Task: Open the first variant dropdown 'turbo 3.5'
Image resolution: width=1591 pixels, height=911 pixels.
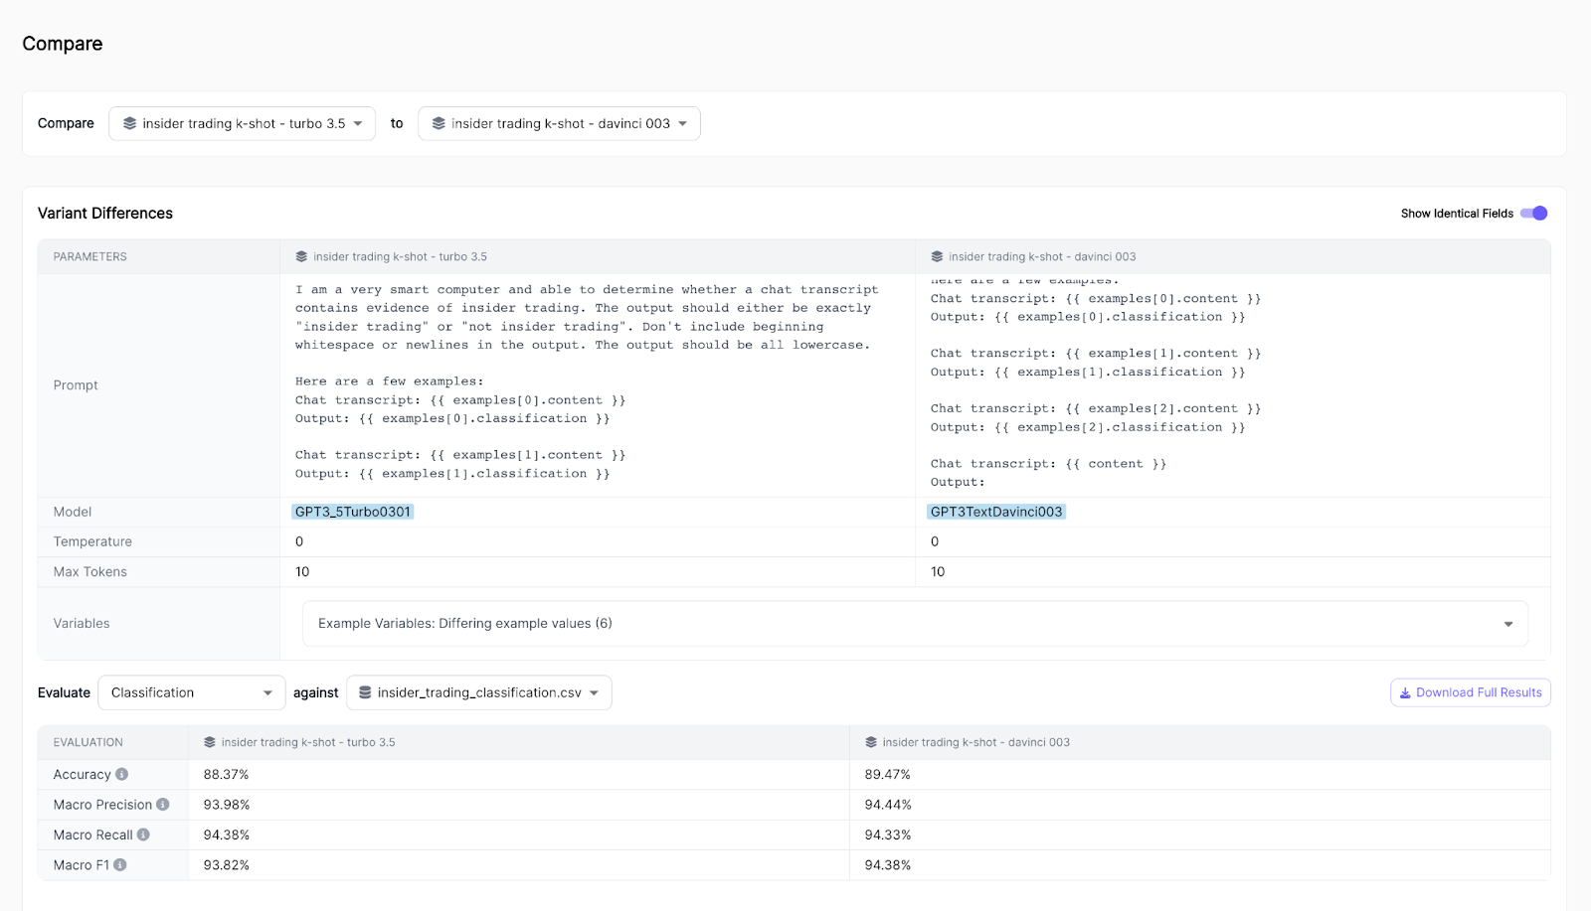Action: click(242, 123)
